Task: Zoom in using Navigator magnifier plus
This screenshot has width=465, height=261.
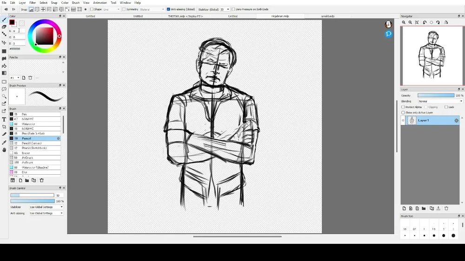Action: [x=404, y=22]
